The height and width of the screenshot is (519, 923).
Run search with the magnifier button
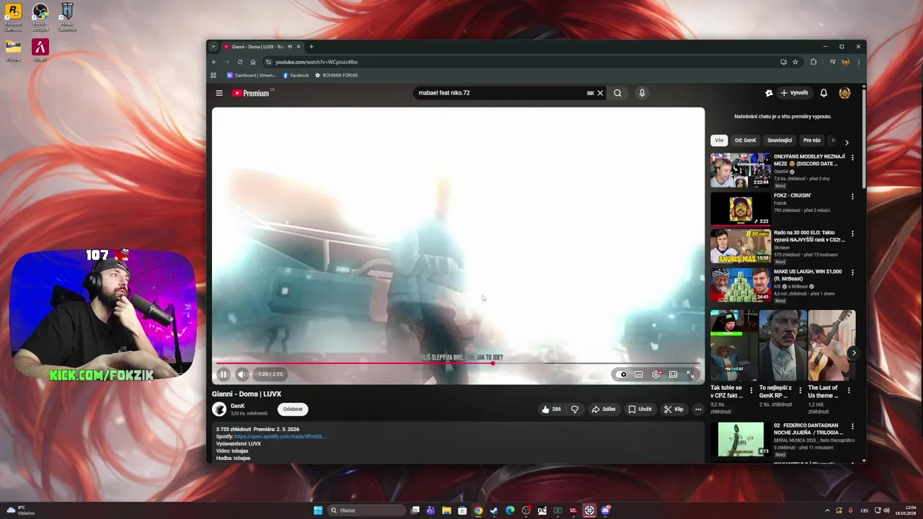coord(617,93)
